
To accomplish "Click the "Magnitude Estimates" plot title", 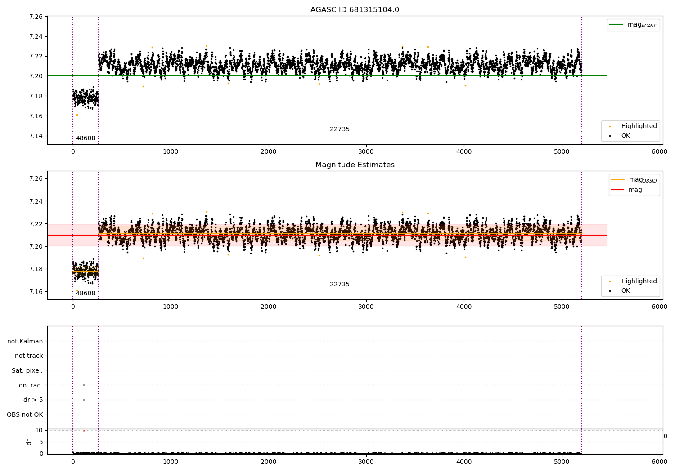I will click(x=355, y=165).
